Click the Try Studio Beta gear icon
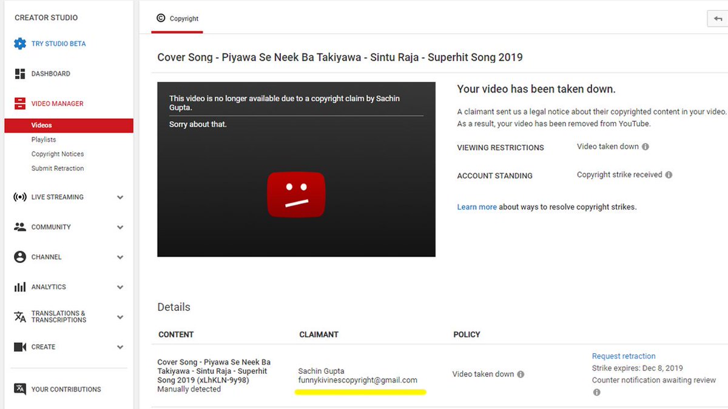 click(20, 44)
